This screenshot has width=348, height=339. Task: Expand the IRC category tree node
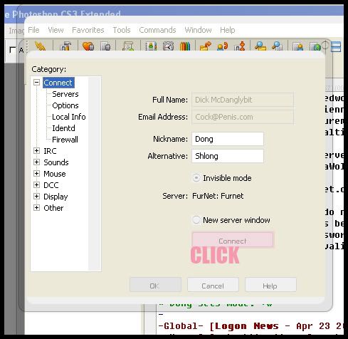click(x=36, y=150)
